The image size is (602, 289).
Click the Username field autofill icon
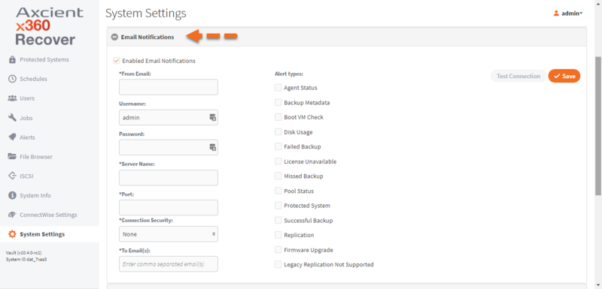[x=212, y=118]
